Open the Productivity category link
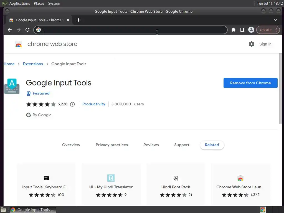284x213 pixels. click(x=94, y=104)
